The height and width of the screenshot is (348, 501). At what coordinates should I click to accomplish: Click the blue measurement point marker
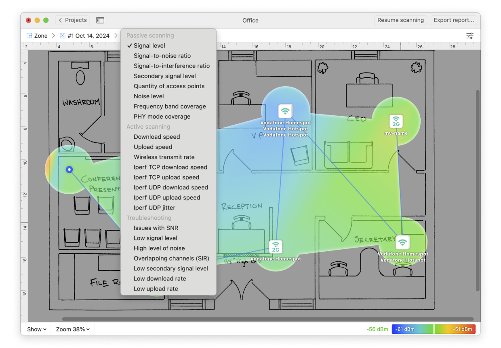(x=69, y=170)
